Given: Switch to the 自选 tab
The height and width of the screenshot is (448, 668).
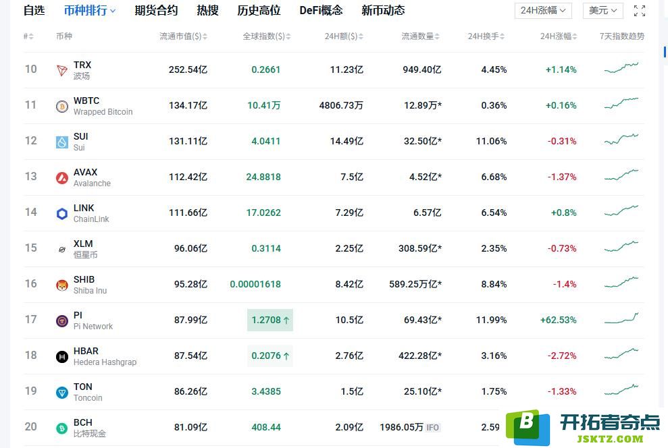Looking at the screenshot, I should point(34,10).
